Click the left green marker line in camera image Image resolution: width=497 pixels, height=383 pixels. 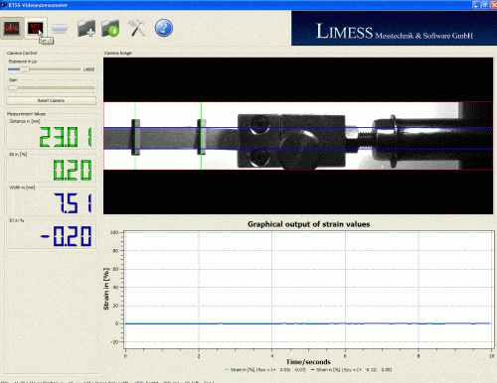135,136
